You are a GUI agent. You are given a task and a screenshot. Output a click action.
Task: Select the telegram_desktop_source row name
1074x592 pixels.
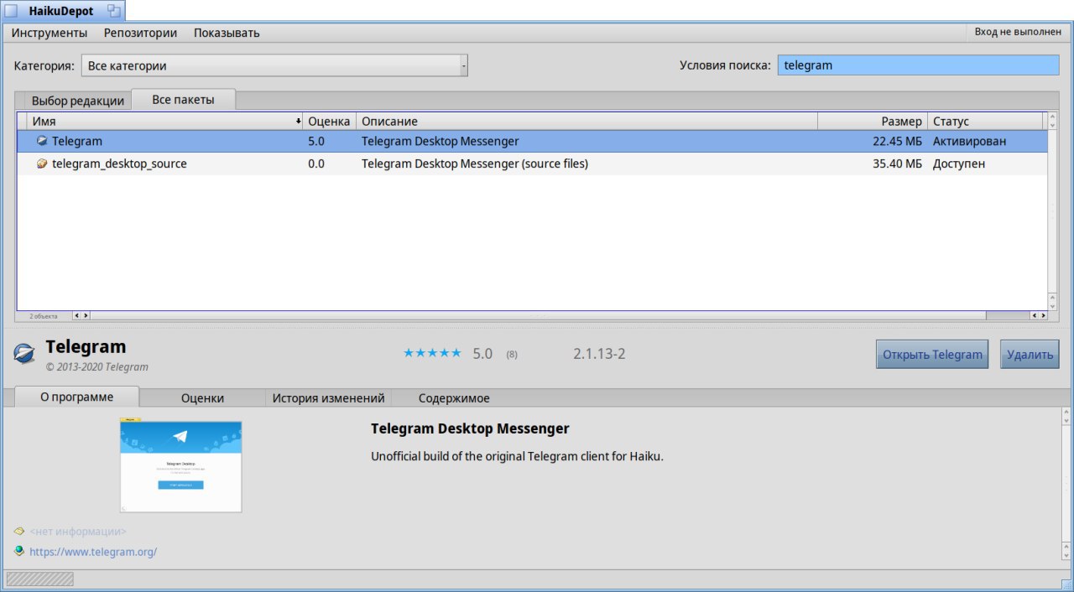click(x=119, y=164)
